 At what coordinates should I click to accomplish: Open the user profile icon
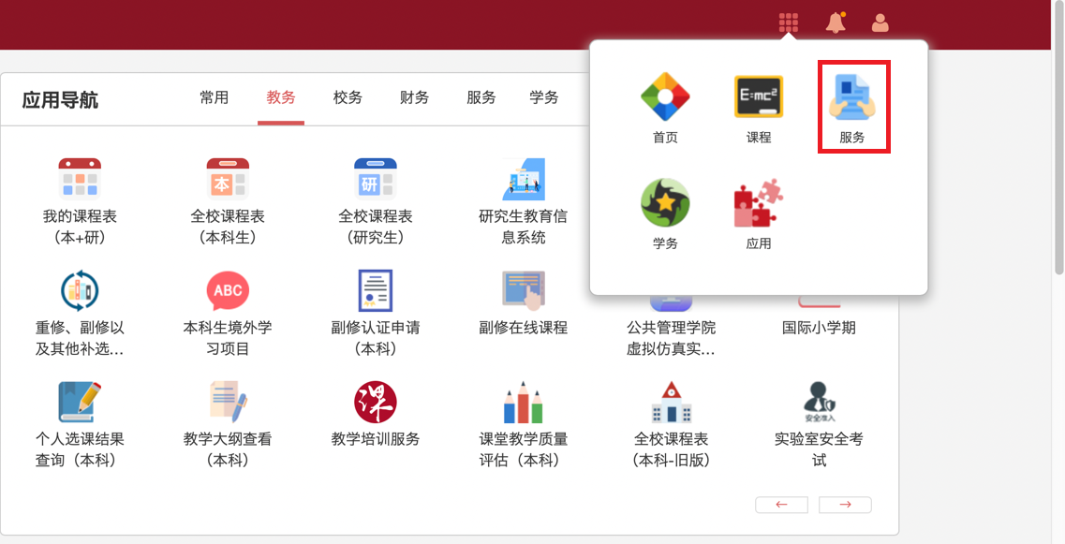click(x=880, y=22)
